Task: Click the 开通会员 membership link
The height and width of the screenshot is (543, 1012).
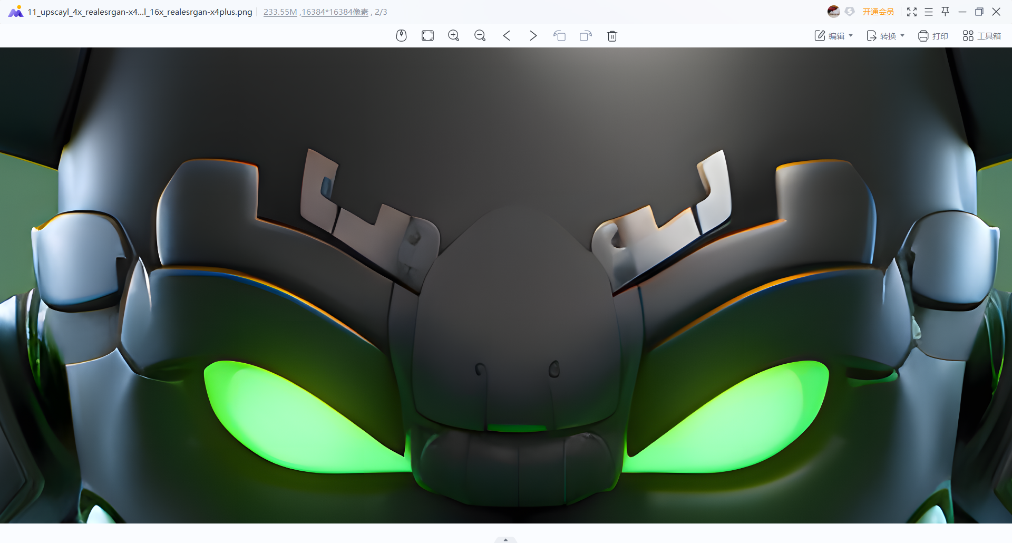Action: [x=878, y=12]
